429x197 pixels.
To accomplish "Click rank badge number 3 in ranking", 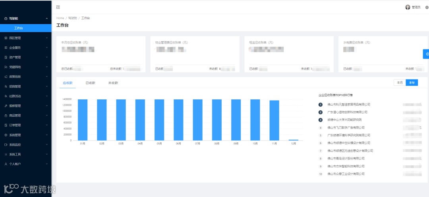I will pos(321,120).
